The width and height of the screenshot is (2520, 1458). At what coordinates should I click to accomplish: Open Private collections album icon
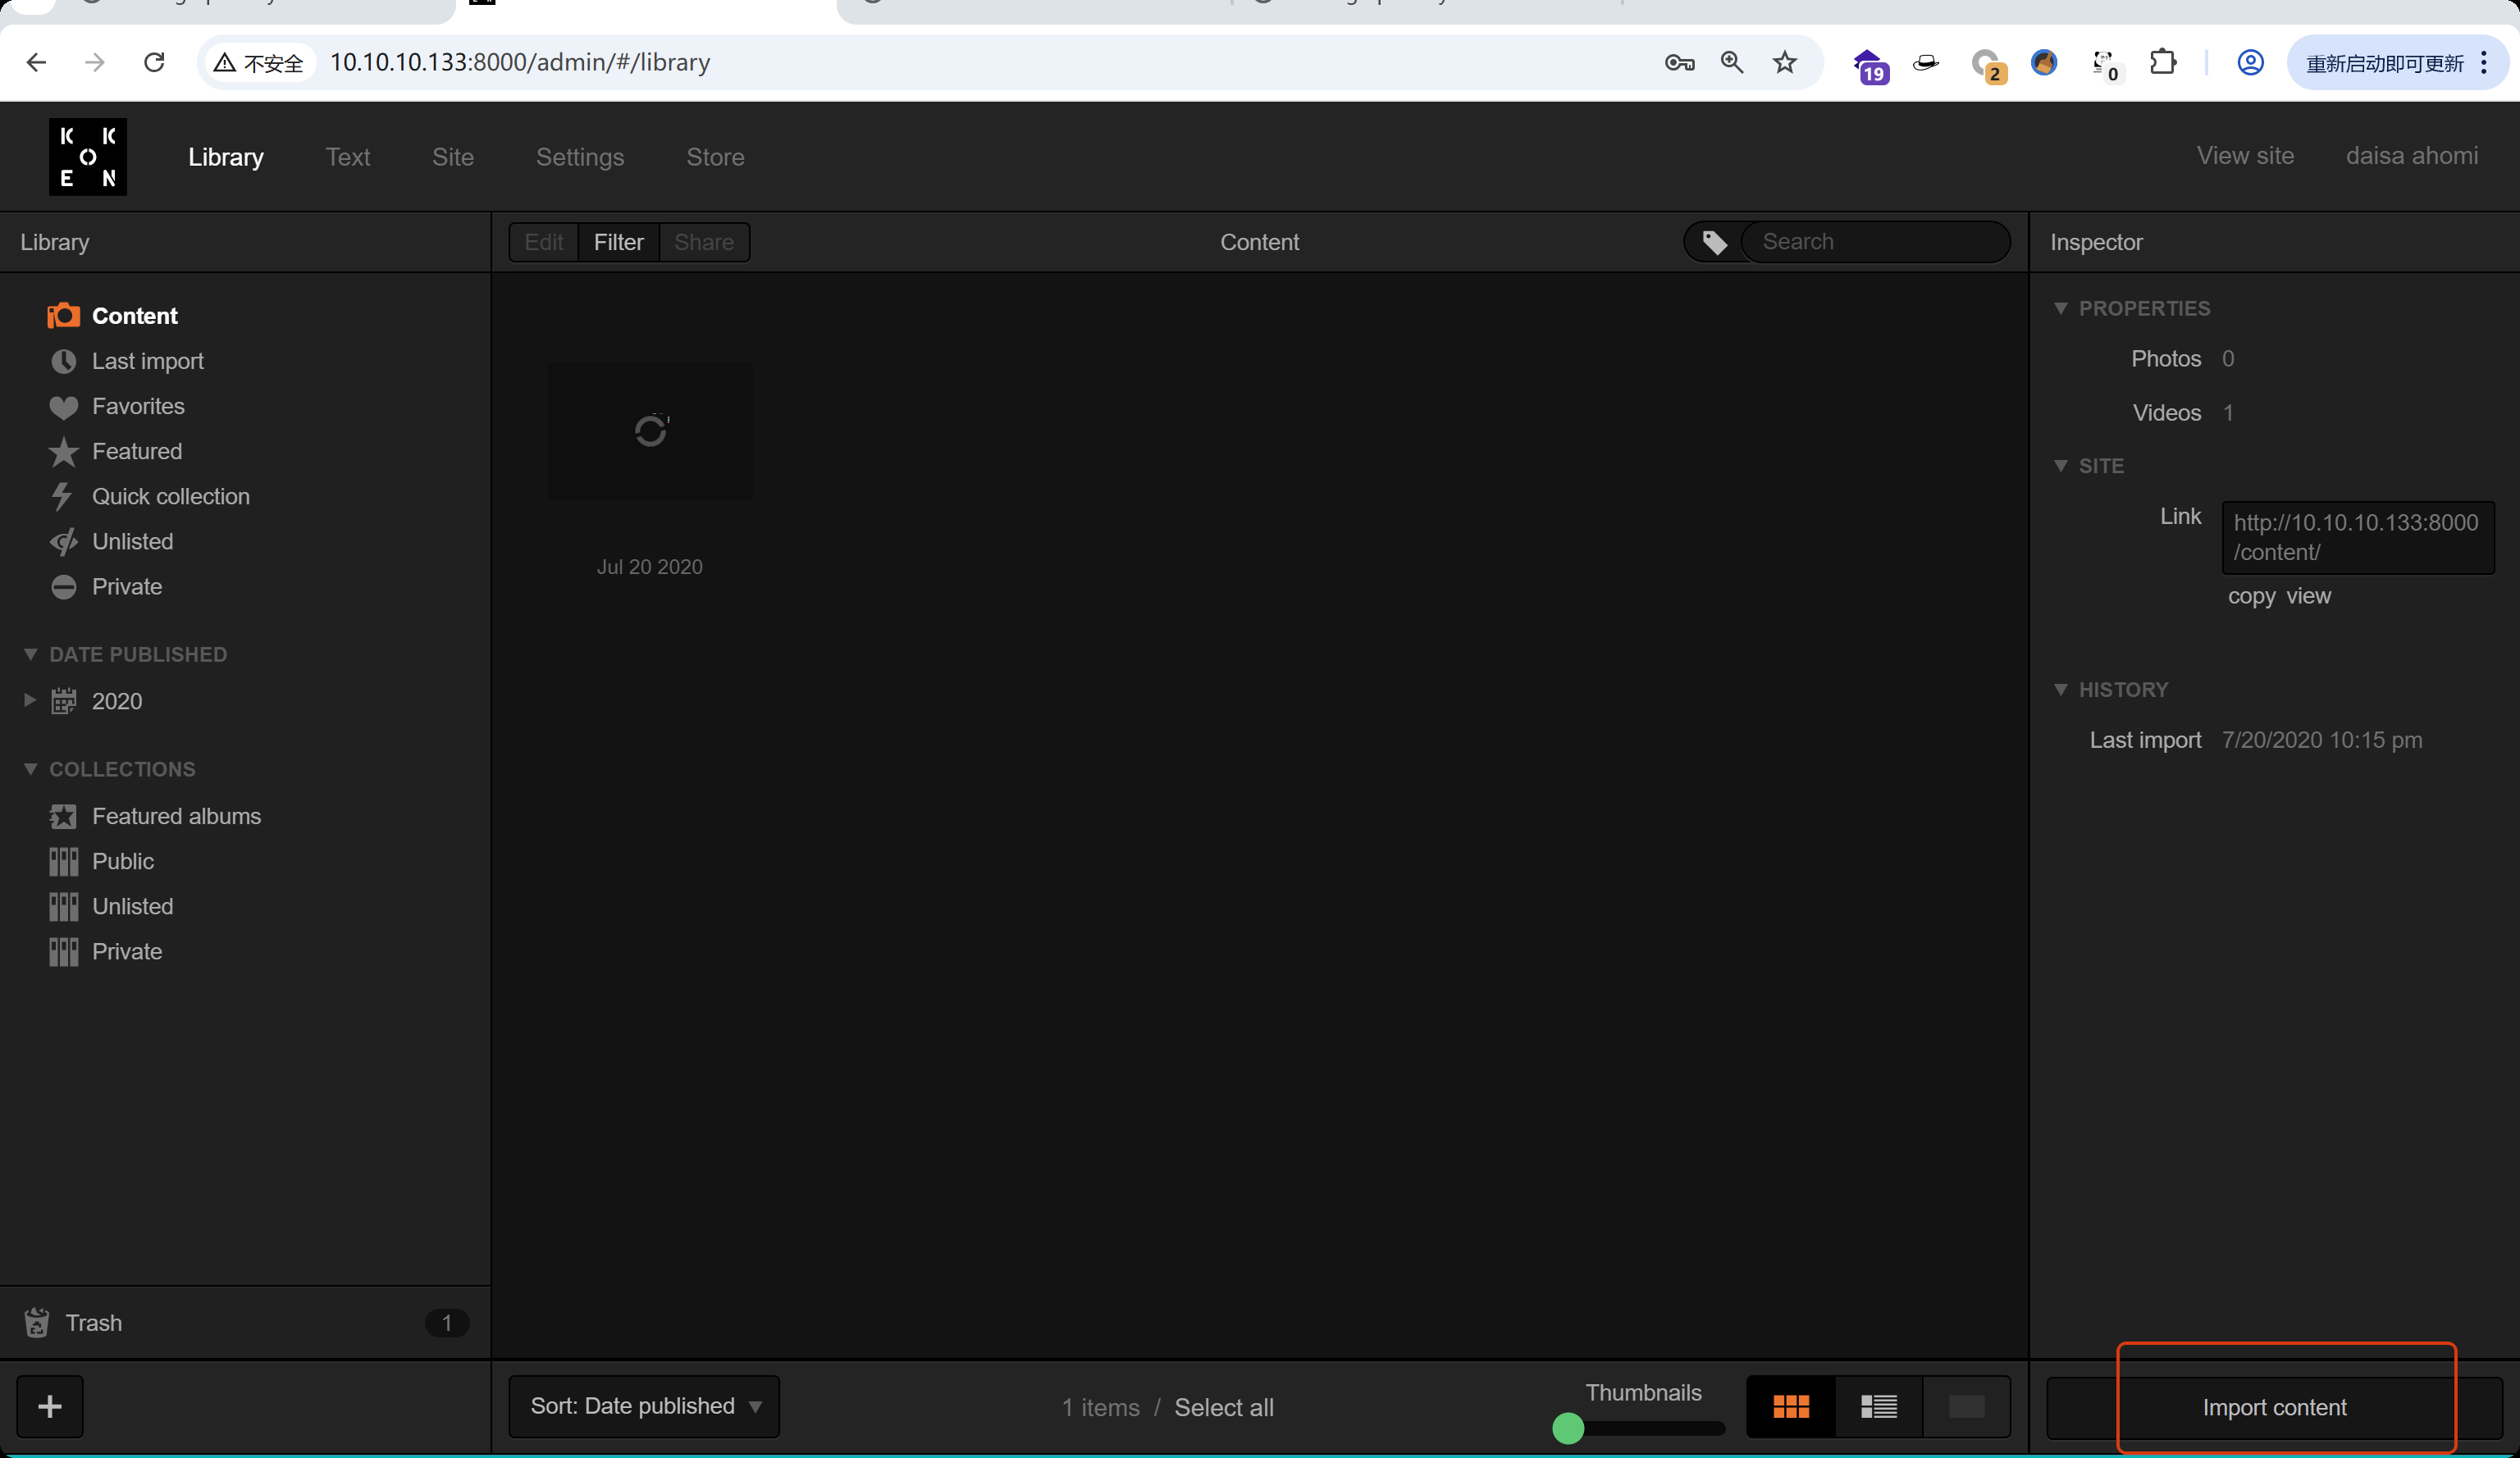pyautogui.click(x=63, y=951)
